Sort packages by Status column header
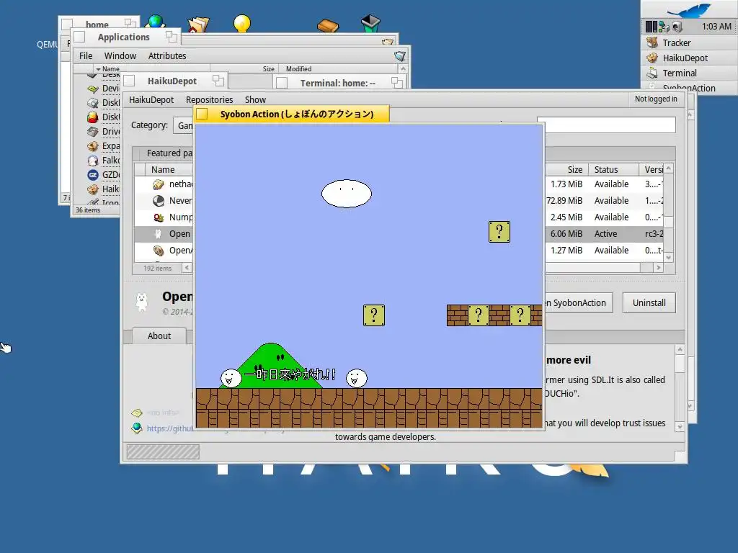This screenshot has height=553, width=738. click(613, 169)
